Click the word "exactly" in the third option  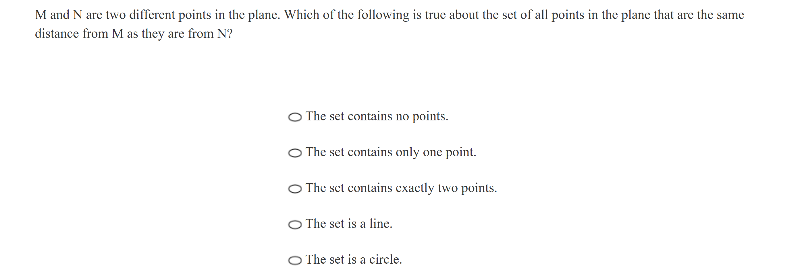point(415,188)
